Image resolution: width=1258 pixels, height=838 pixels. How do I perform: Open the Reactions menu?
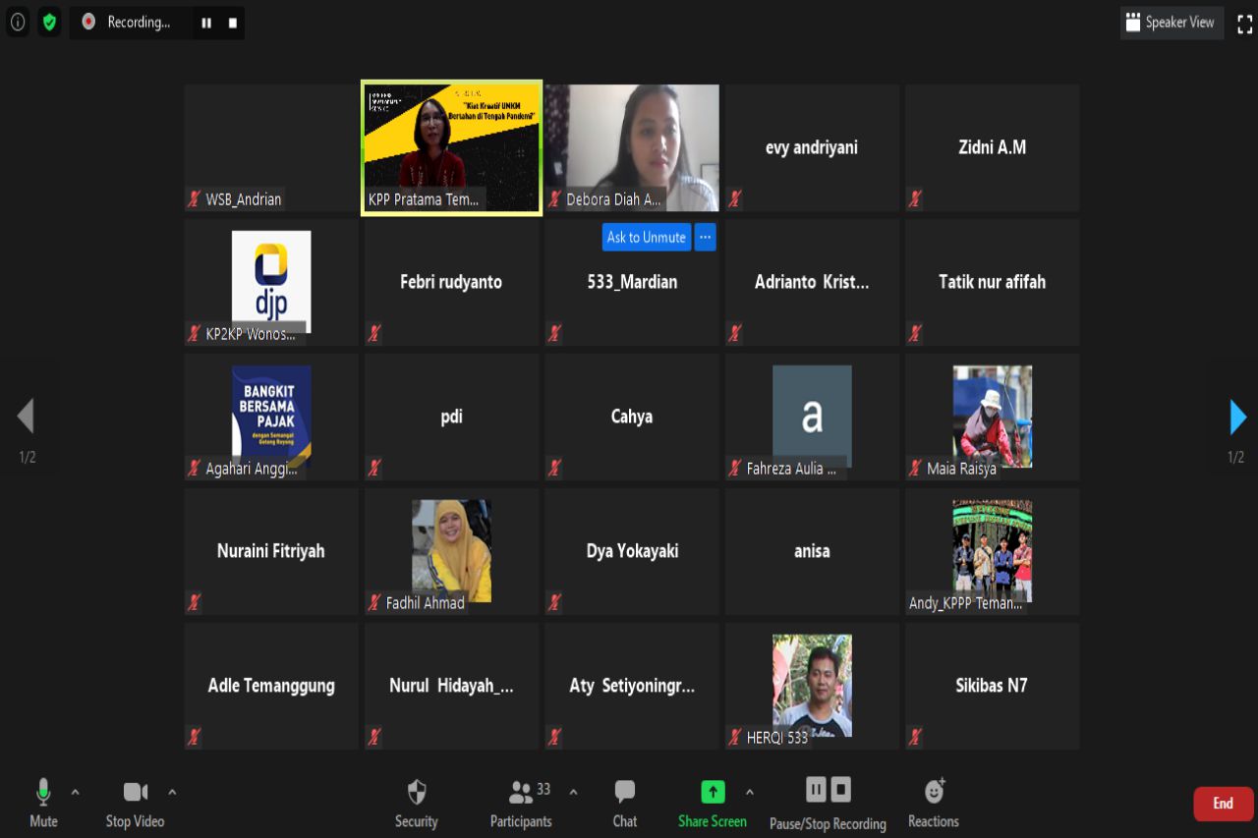[934, 793]
